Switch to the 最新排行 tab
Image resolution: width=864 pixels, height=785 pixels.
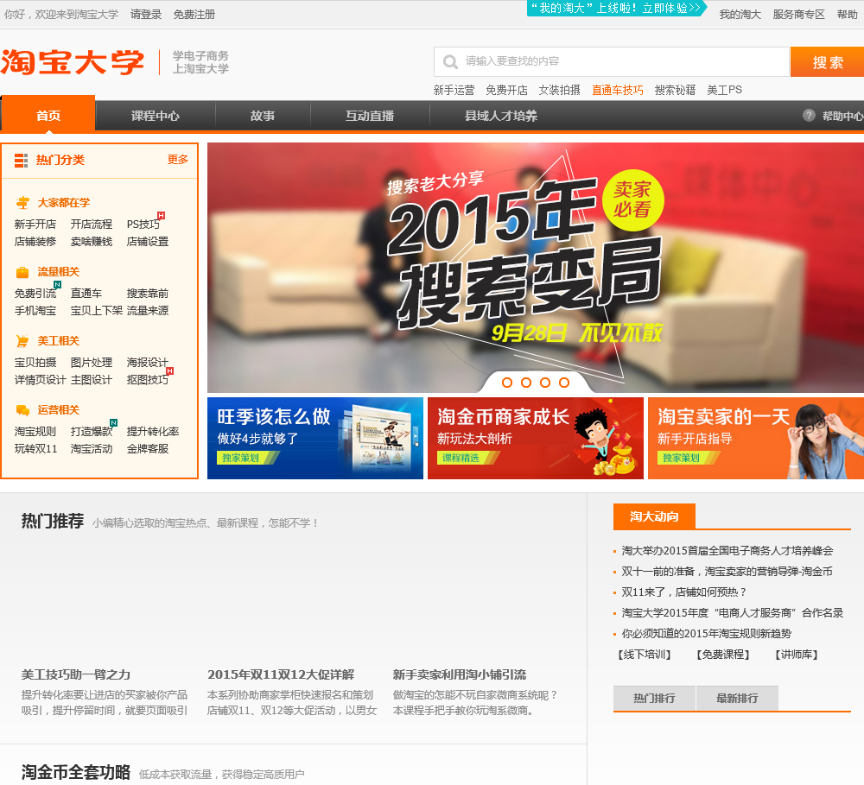point(737,698)
